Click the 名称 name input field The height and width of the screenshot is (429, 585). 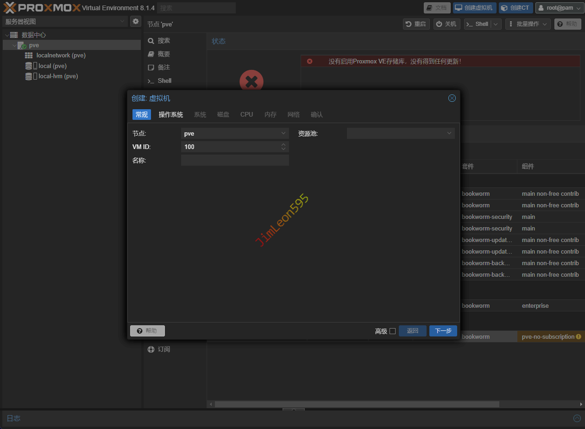(234, 160)
